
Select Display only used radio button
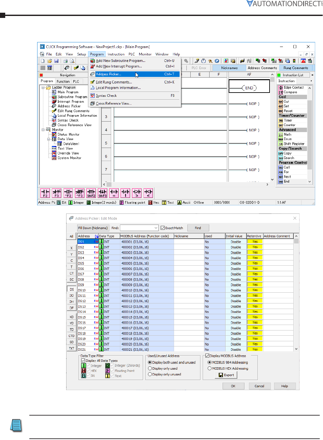point(150,369)
